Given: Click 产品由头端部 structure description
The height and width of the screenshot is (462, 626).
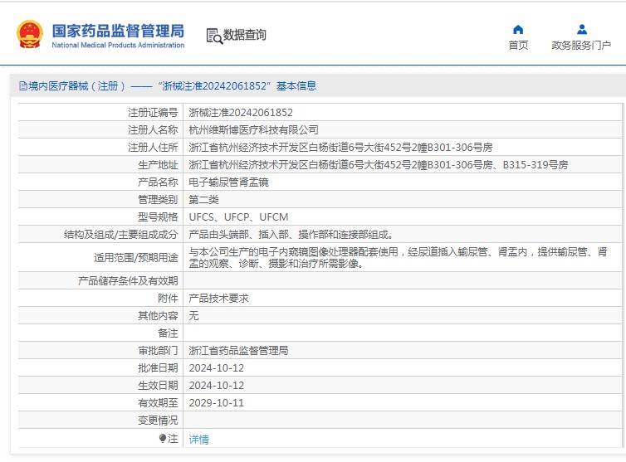Looking at the screenshot, I should click(291, 234).
